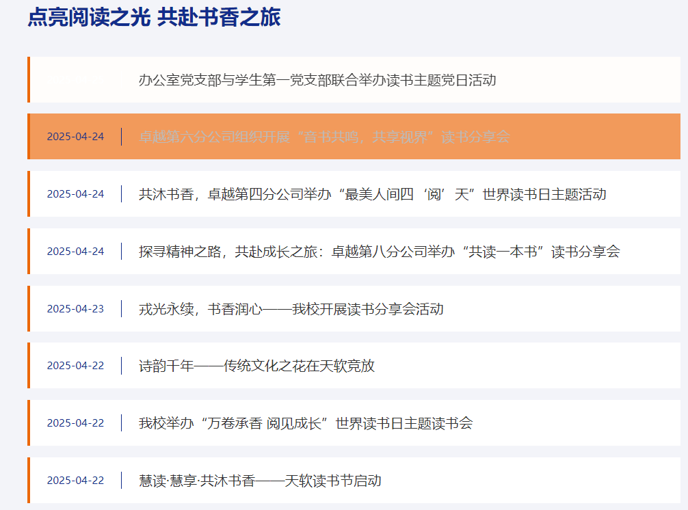
Task: Click the 2025-04-23 date label
Action: coord(75,309)
